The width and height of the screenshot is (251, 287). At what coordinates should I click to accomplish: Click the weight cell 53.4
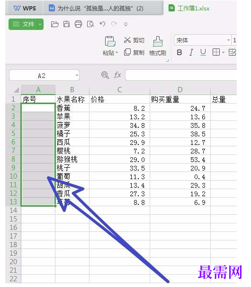point(180,159)
